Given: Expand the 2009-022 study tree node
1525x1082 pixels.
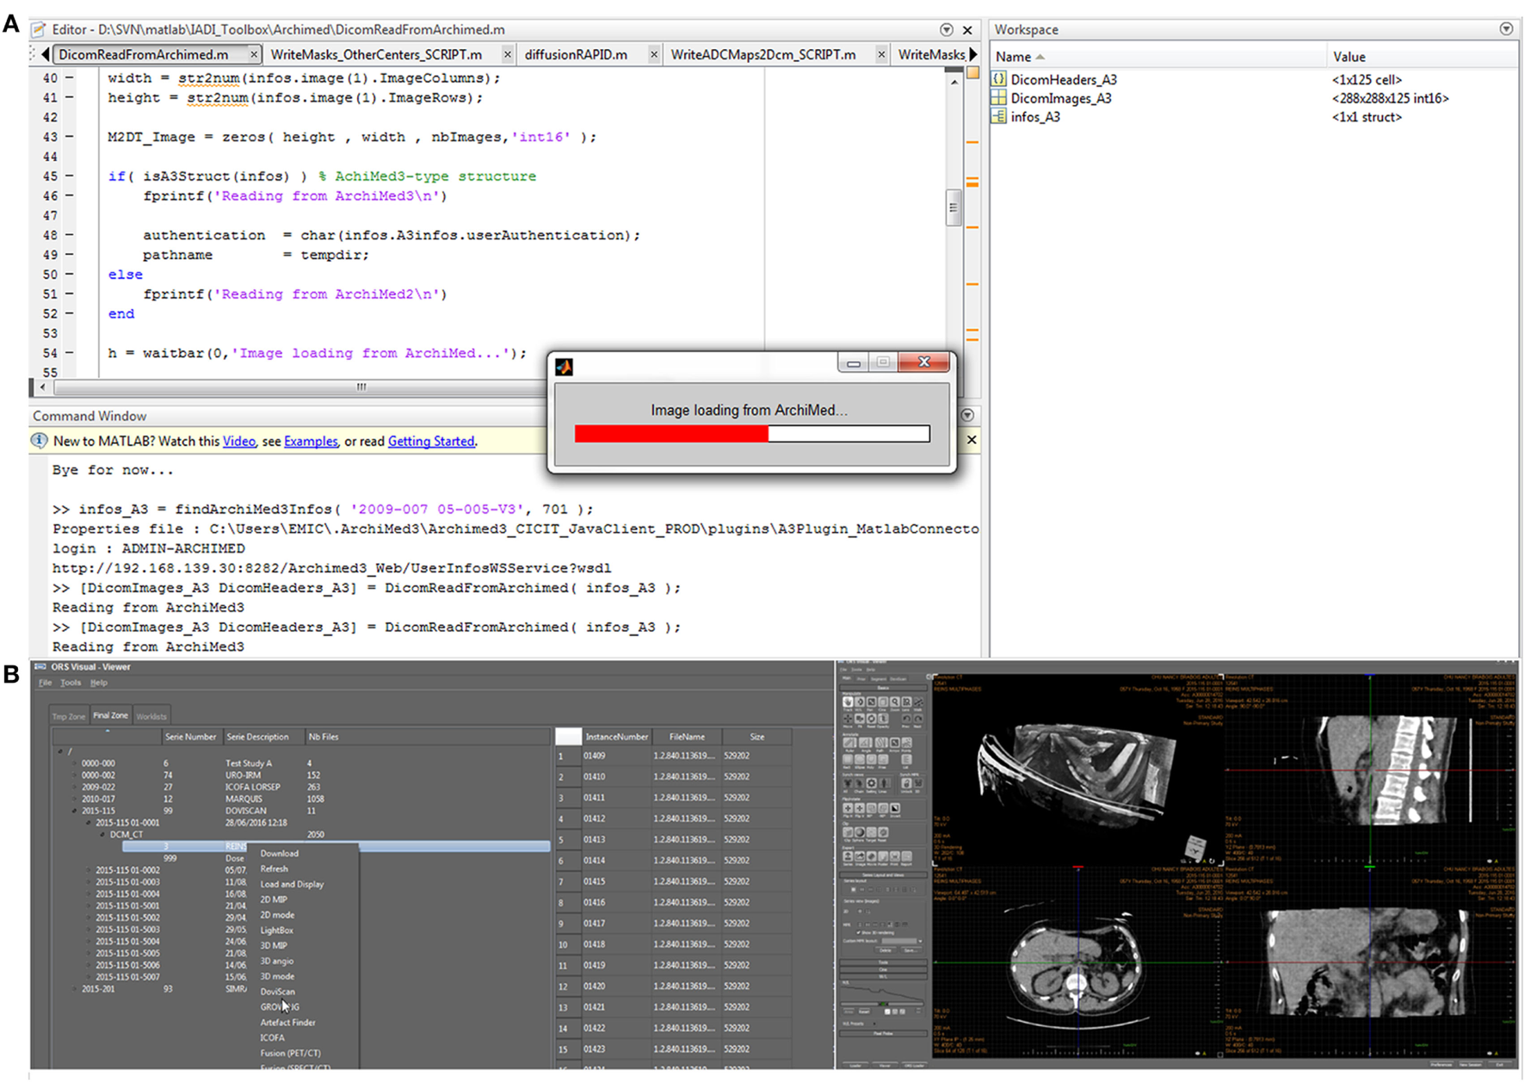Looking at the screenshot, I should coord(75,787).
